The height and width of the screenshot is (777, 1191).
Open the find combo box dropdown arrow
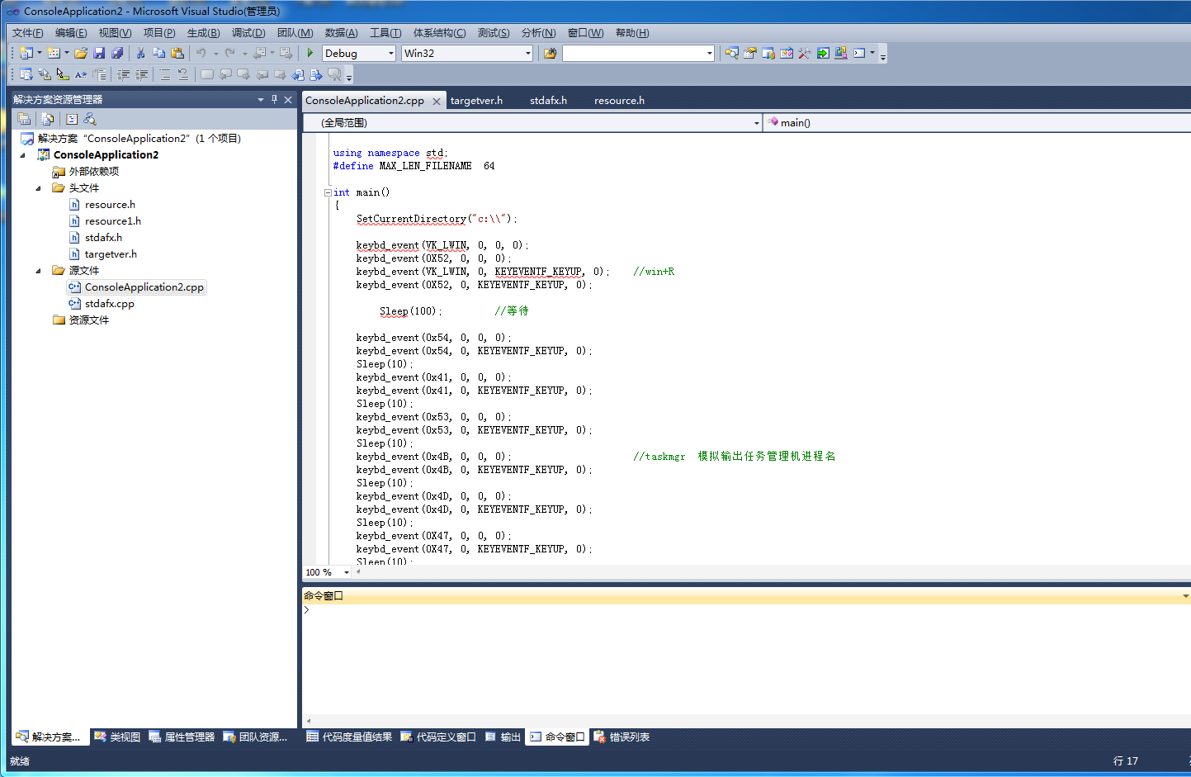(710, 53)
